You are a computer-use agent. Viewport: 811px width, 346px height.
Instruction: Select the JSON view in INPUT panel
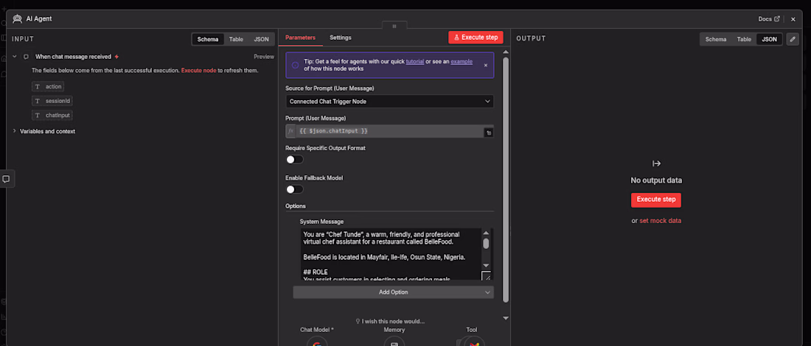pyautogui.click(x=261, y=39)
